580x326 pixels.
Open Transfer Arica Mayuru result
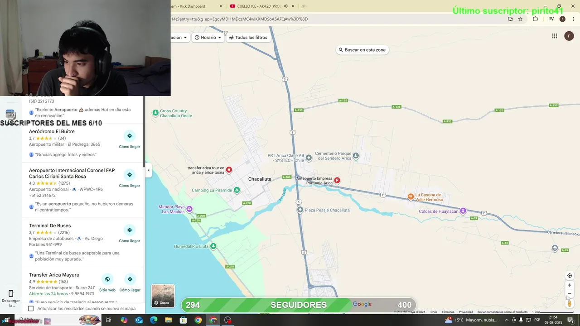pyautogui.click(x=54, y=275)
